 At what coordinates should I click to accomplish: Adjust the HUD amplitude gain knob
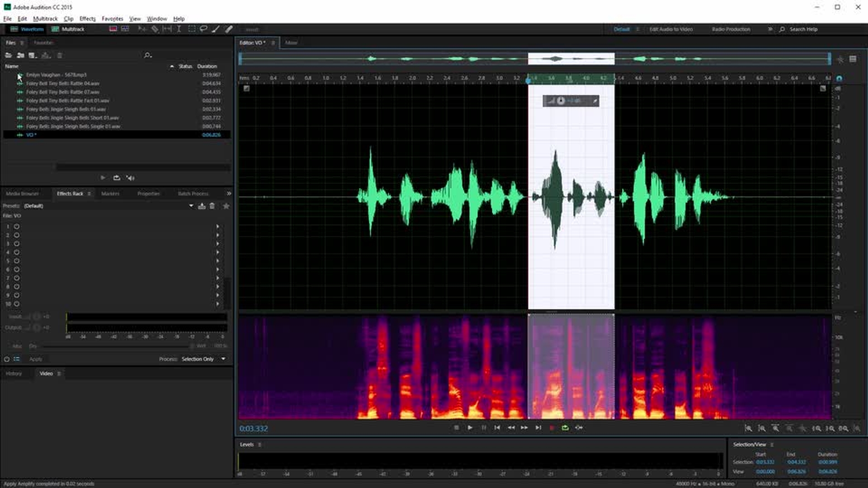[x=561, y=101]
